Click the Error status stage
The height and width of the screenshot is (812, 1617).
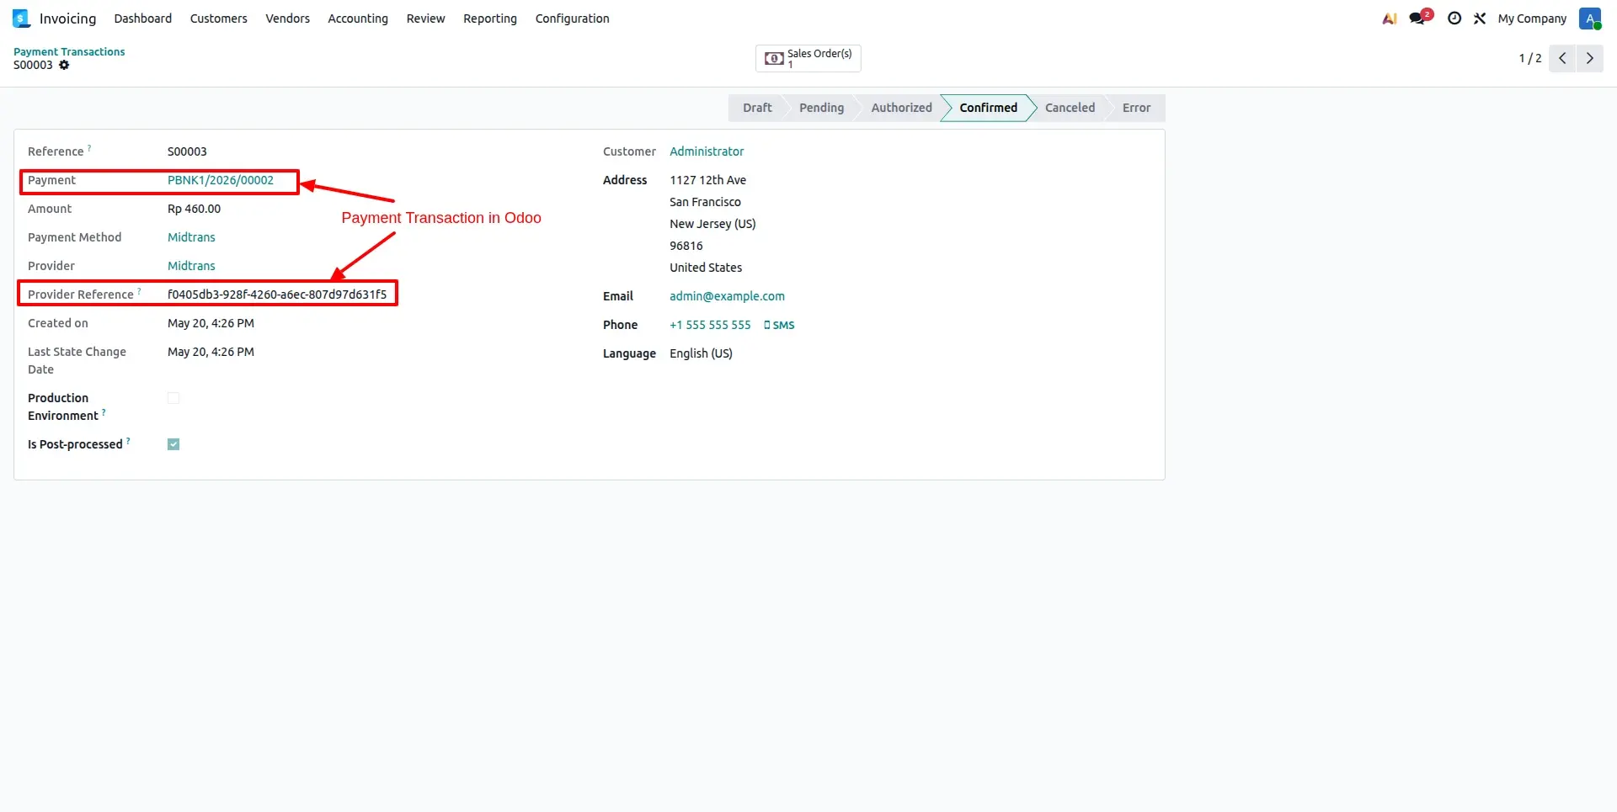[x=1136, y=108]
